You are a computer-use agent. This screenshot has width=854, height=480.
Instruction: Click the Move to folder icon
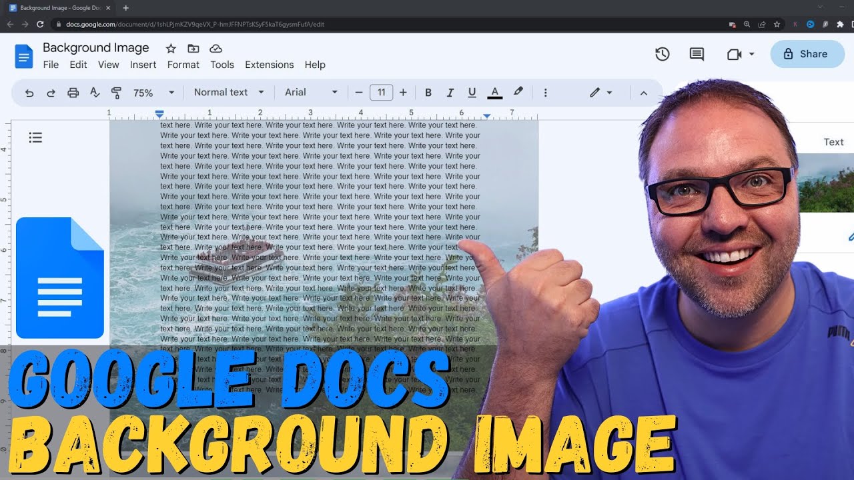coord(193,48)
